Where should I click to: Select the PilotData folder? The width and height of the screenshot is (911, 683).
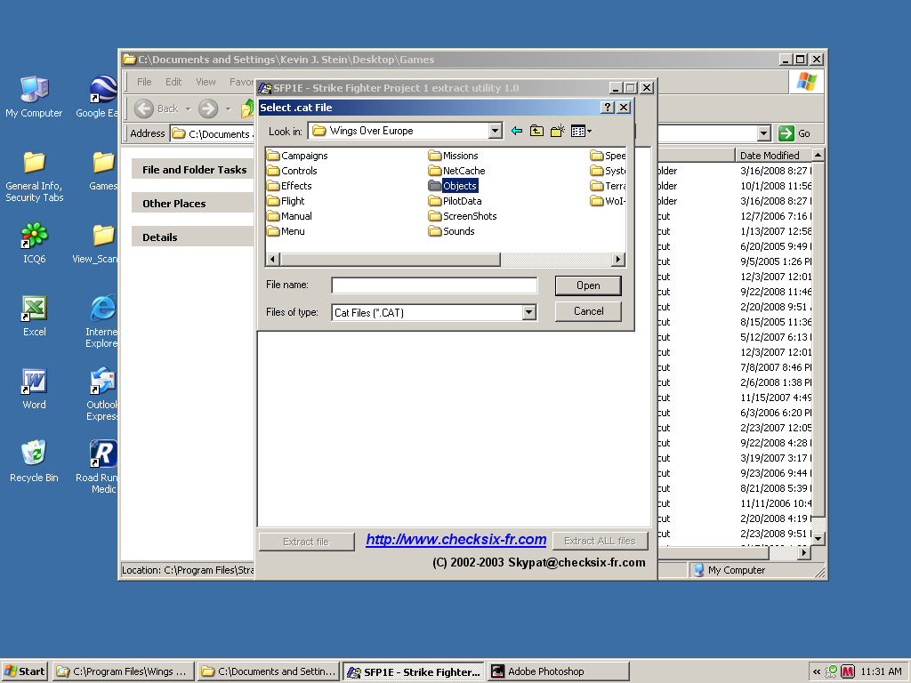click(x=455, y=201)
